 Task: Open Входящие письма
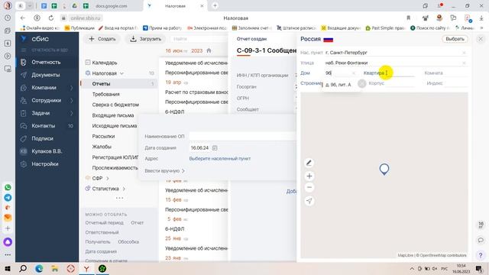[113, 115]
